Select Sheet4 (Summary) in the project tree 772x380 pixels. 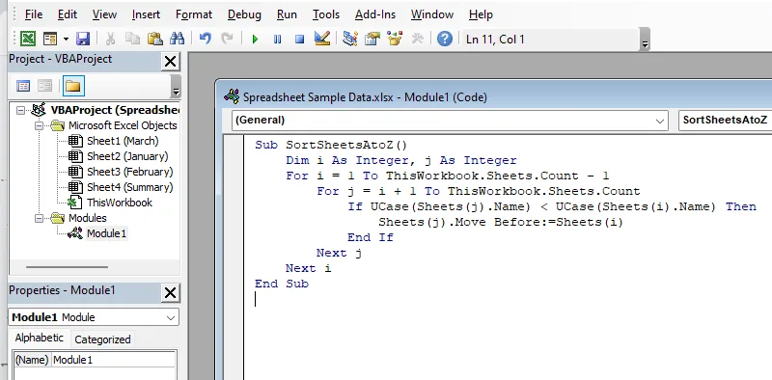pos(130,187)
